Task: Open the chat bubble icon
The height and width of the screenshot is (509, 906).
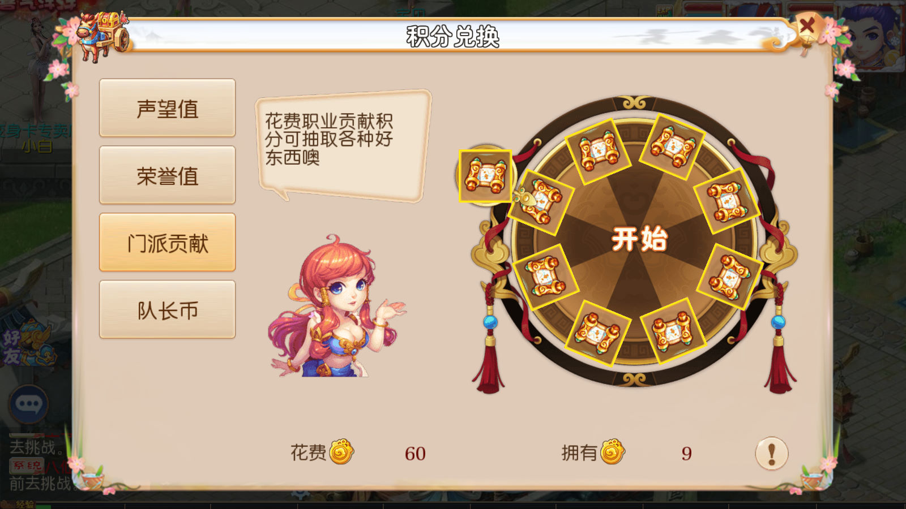Action: pyautogui.click(x=29, y=404)
